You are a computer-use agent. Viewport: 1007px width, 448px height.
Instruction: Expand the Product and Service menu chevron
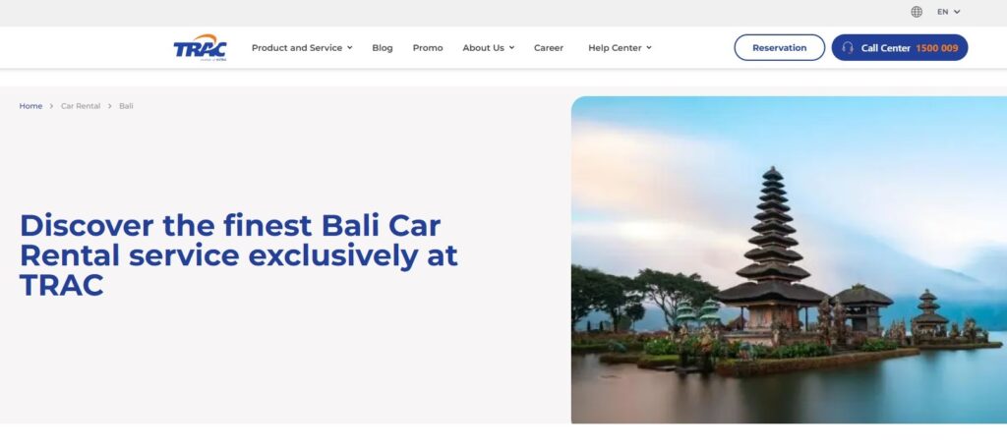pos(349,47)
